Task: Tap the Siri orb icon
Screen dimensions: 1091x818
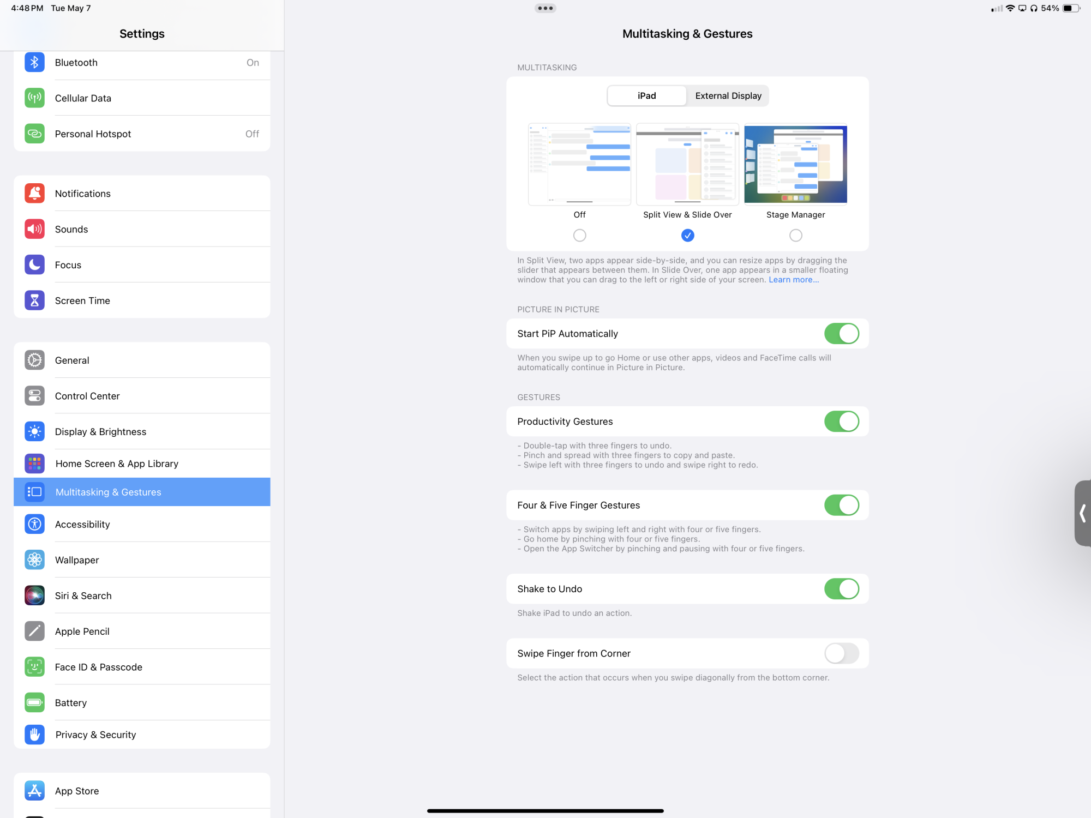Action: tap(34, 596)
